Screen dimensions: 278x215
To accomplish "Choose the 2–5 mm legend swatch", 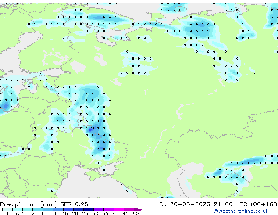I will coord(38,209).
